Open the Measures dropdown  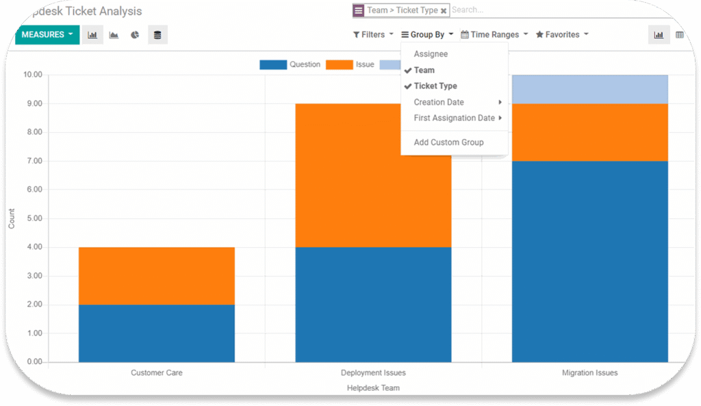point(47,35)
